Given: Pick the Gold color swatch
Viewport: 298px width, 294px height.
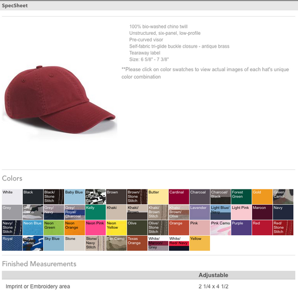Looking at the screenshot, I should click(x=262, y=197).
